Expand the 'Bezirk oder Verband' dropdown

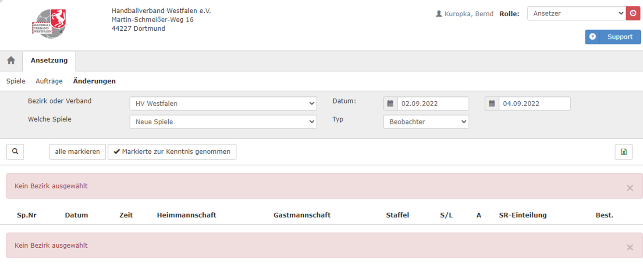[223, 104]
